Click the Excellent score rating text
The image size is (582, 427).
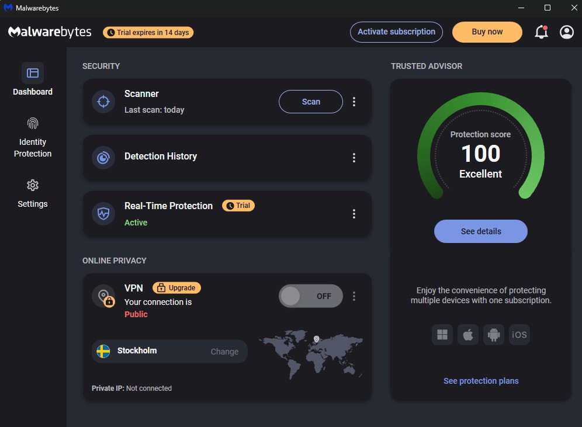click(x=481, y=174)
